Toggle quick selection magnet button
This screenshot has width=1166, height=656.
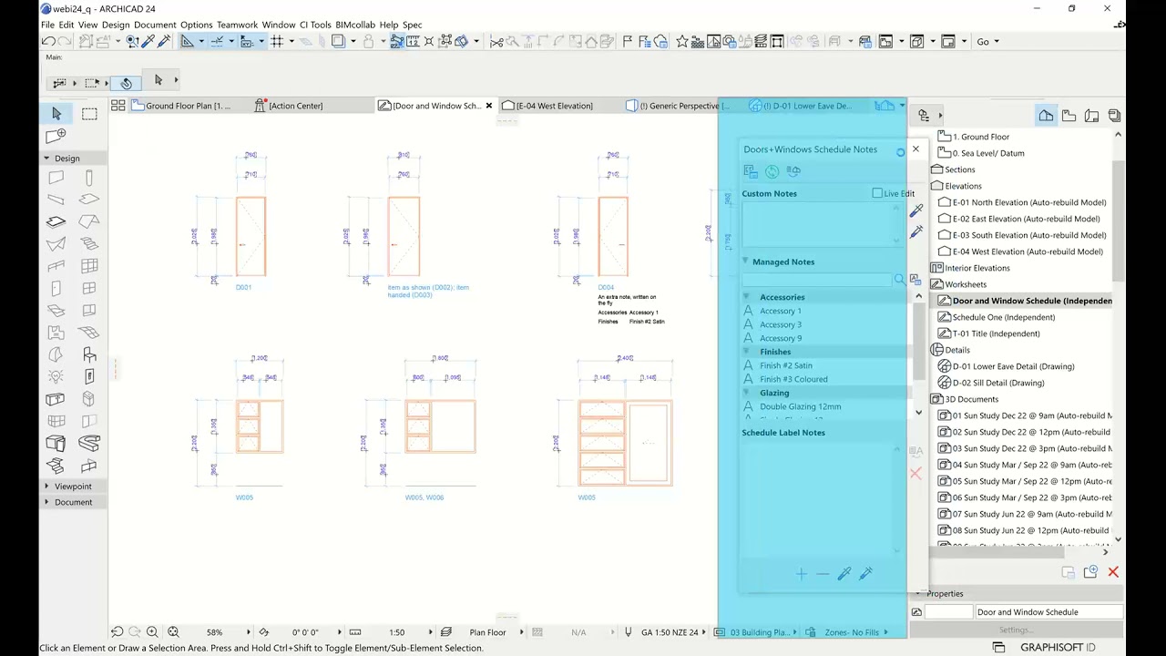pos(126,83)
